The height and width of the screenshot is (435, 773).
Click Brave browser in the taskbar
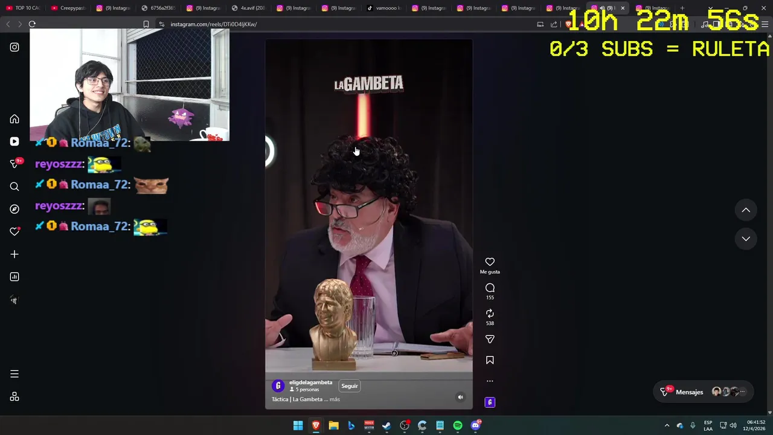[x=315, y=426]
